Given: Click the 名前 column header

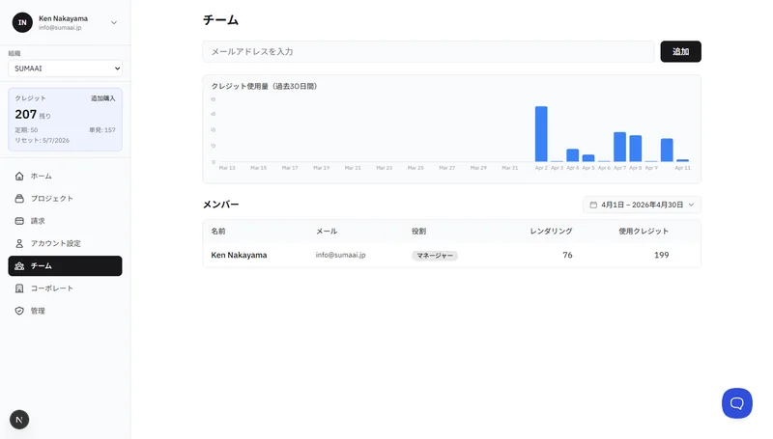Looking at the screenshot, I should (x=218, y=231).
